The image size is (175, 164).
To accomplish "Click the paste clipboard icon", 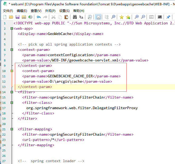I will (x=66, y=17).
